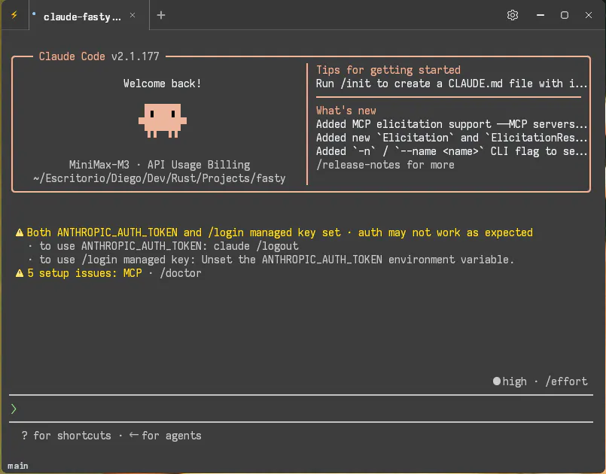Close the claude-fasty tab
606x474 pixels.
click(x=132, y=15)
